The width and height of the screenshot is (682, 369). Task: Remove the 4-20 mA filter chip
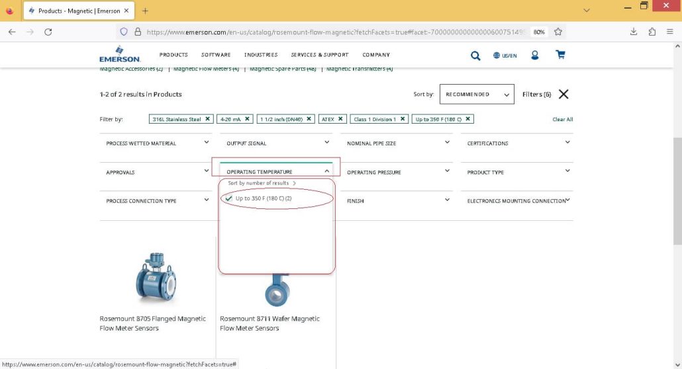coord(247,118)
